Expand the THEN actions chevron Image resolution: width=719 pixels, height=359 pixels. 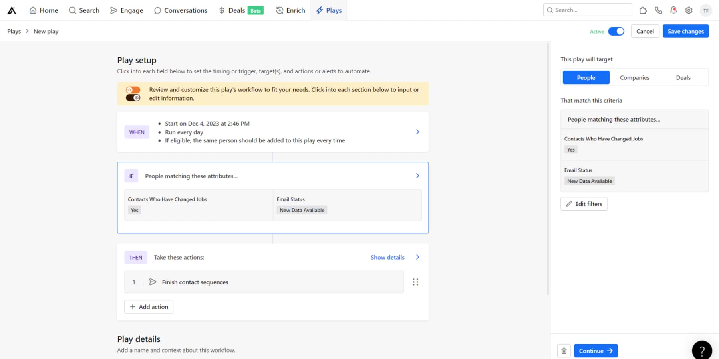[x=417, y=257]
